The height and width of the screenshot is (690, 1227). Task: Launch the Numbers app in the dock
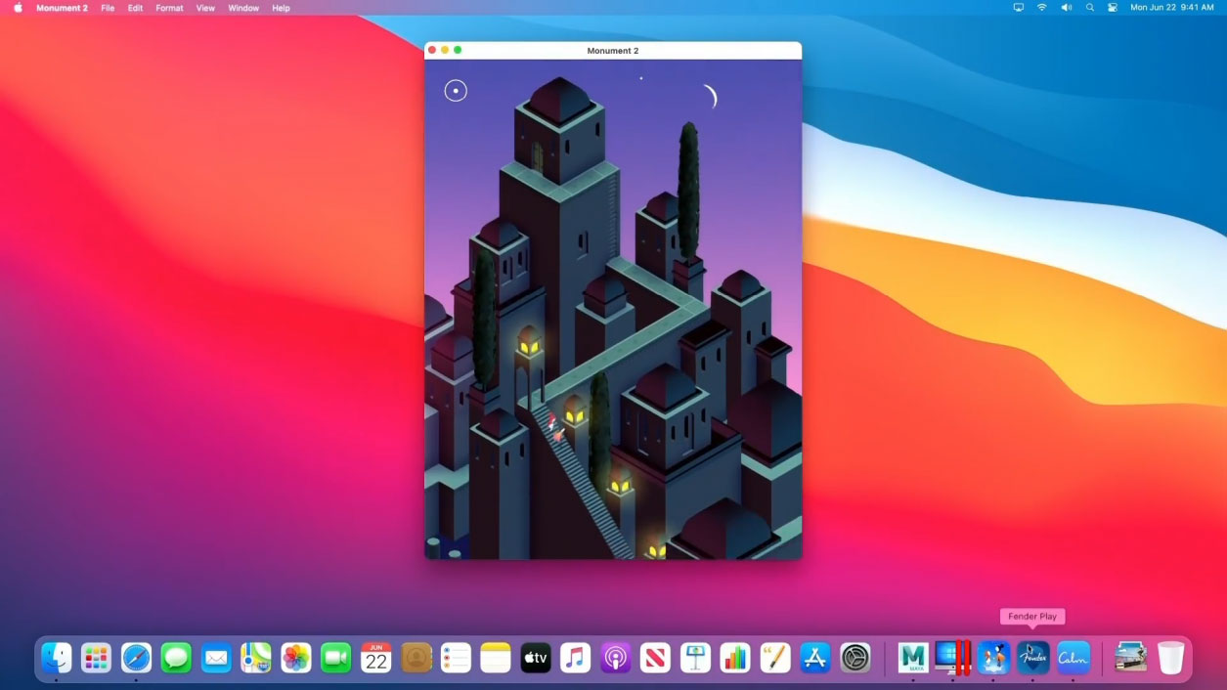(735, 658)
